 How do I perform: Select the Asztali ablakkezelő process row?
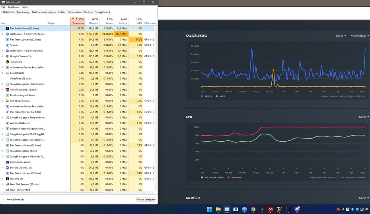pos(78,123)
